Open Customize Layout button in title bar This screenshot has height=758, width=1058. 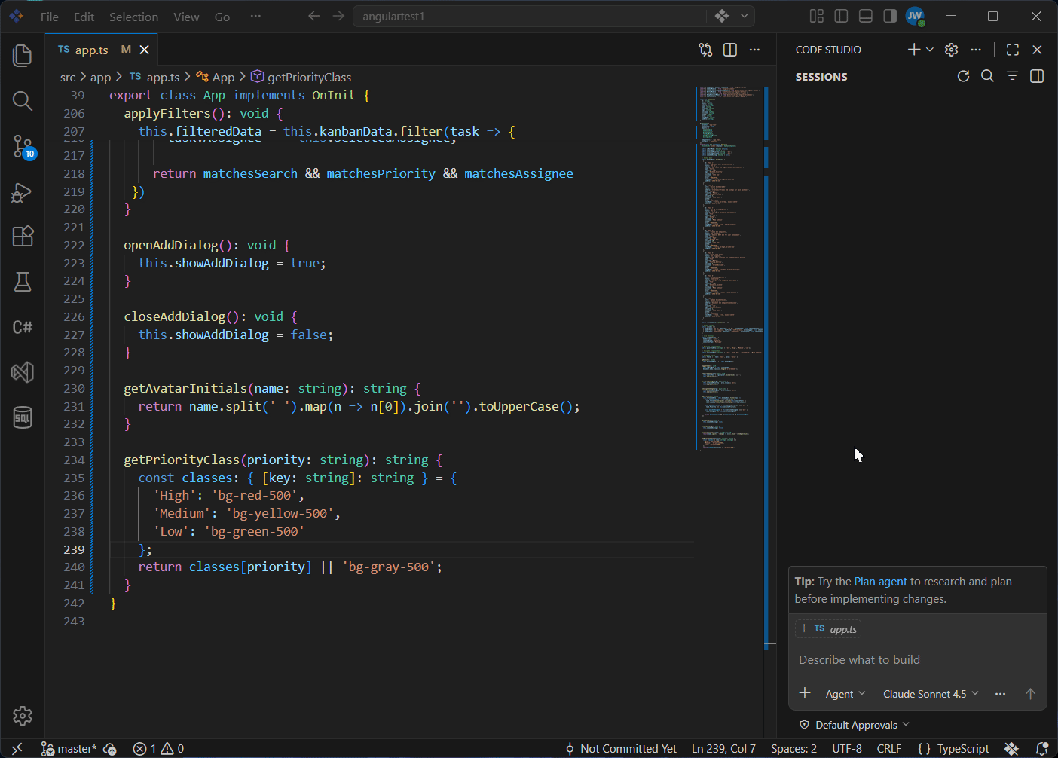[817, 16]
